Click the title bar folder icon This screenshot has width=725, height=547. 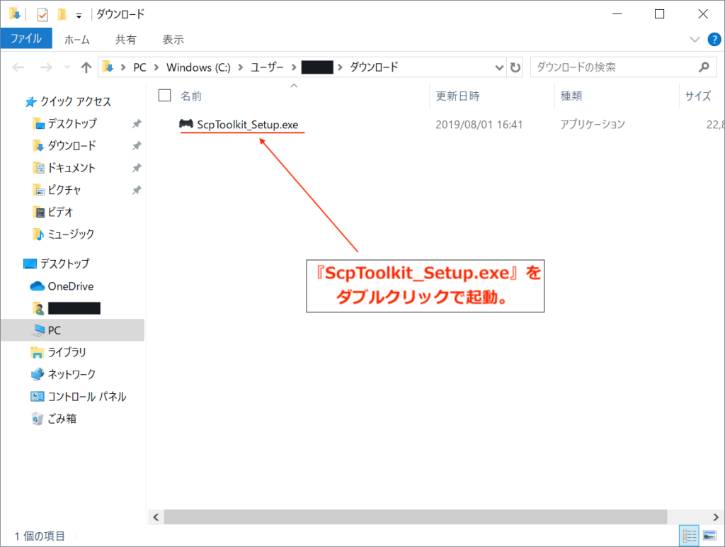pos(15,14)
